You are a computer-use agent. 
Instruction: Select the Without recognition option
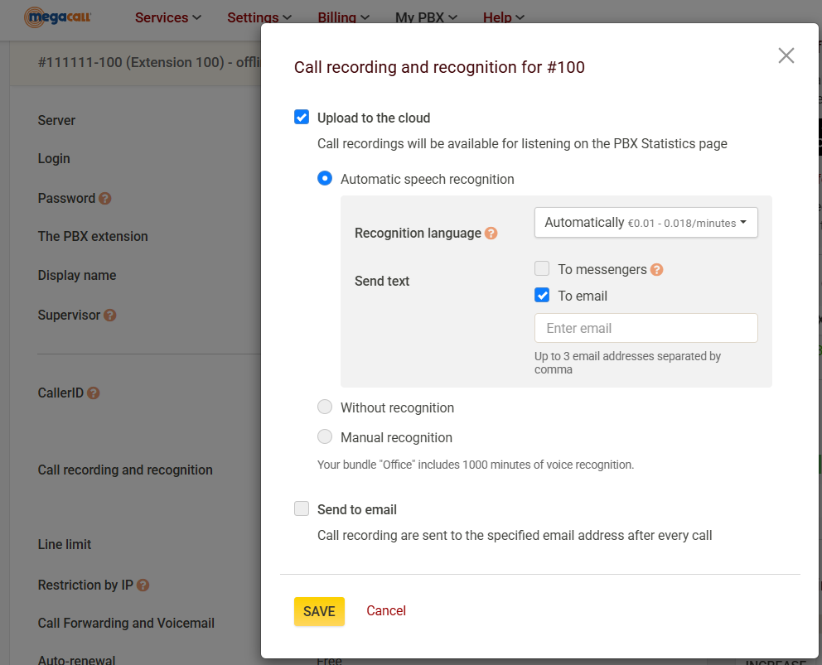tap(325, 407)
